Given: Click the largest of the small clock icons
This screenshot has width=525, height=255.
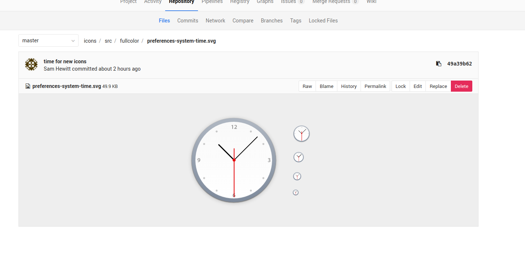Looking at the screenshot, I should tap(302, 134).
